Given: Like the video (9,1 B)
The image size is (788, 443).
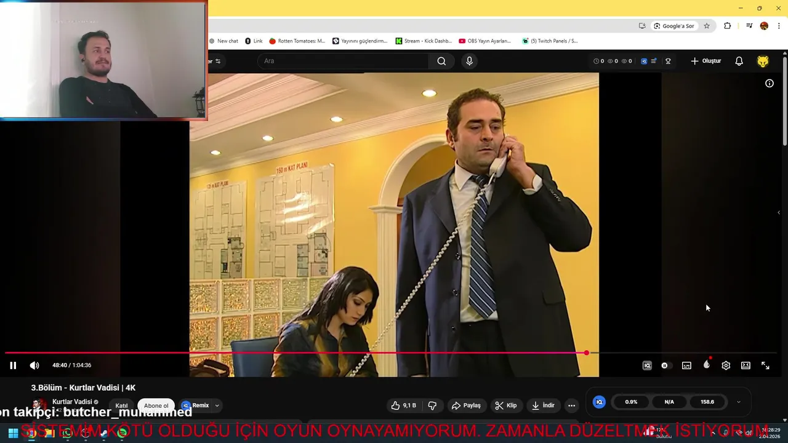Looking at the screenshot, I should point(403,405).
